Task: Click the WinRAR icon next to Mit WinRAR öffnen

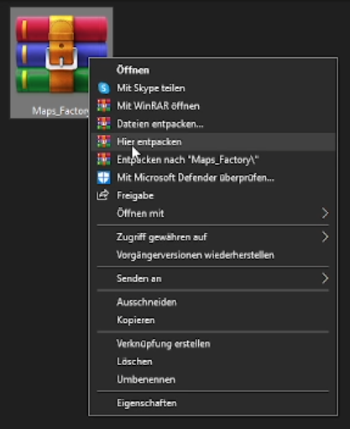Action: (x=104, y=106)
